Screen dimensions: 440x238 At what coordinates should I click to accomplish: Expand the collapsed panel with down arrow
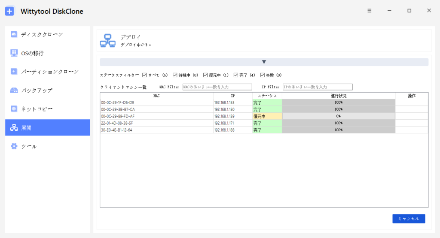264,62
